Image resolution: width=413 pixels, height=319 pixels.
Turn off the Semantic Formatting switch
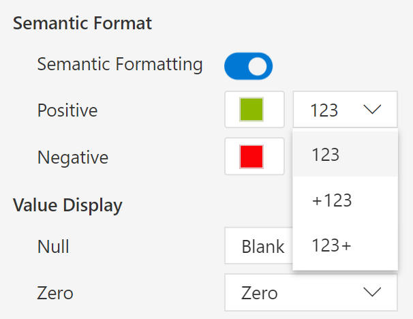pos(248,66)
